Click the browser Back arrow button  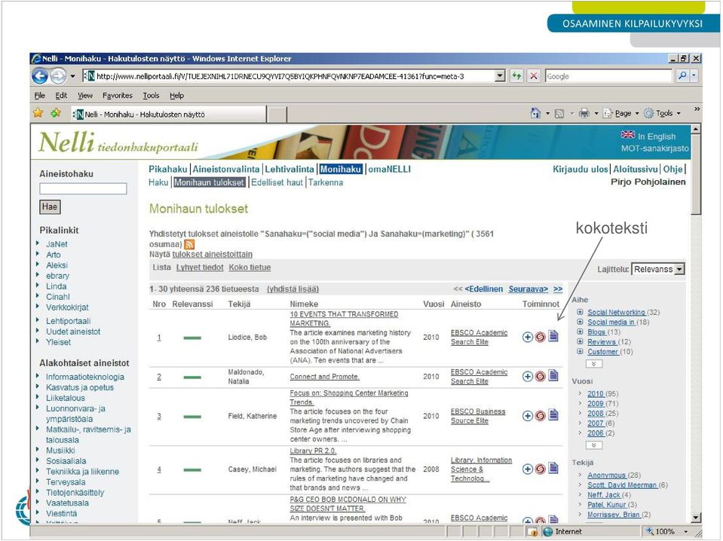click(40, 76)
